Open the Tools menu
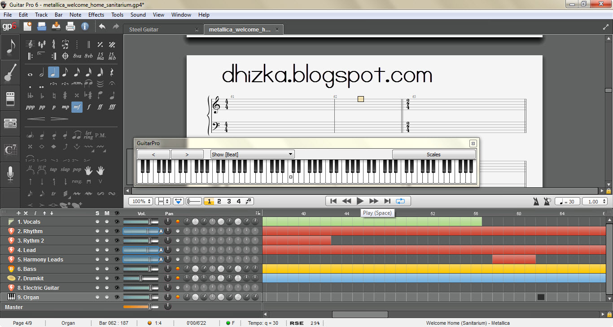The height and width of the screenshot is (327, 613). (x=118, y=15)
